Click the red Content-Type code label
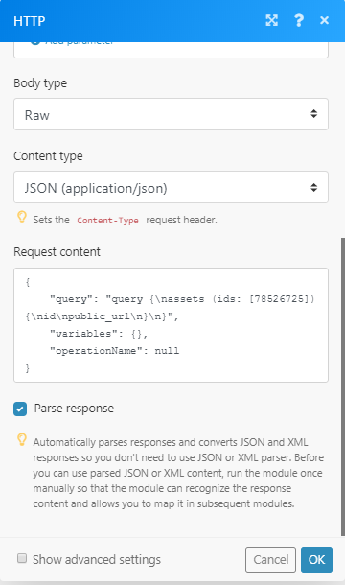The height and width of the screenshot is (585, 345). [x=107, y=221]
